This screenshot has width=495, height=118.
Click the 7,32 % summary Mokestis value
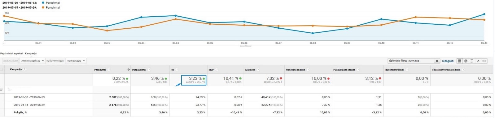pos(272,79)
